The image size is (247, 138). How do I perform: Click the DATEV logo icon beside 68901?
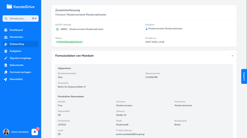pos(58,29)
